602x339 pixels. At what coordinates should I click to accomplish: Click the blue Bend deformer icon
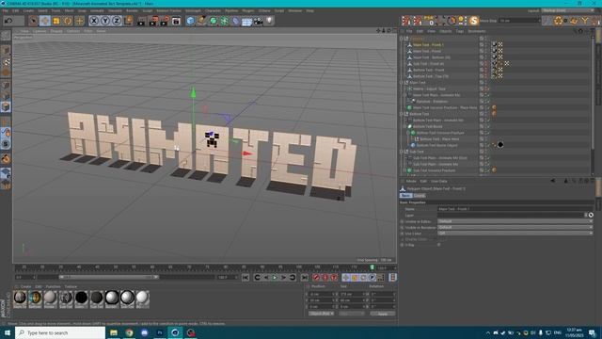pyautogui.click(x=235, y=21)
